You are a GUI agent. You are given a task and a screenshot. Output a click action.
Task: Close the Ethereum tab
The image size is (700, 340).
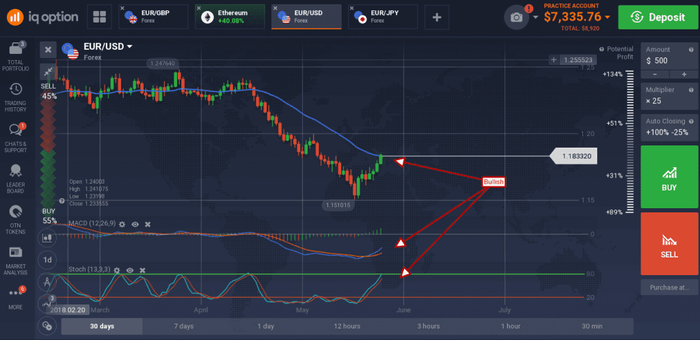199,8
